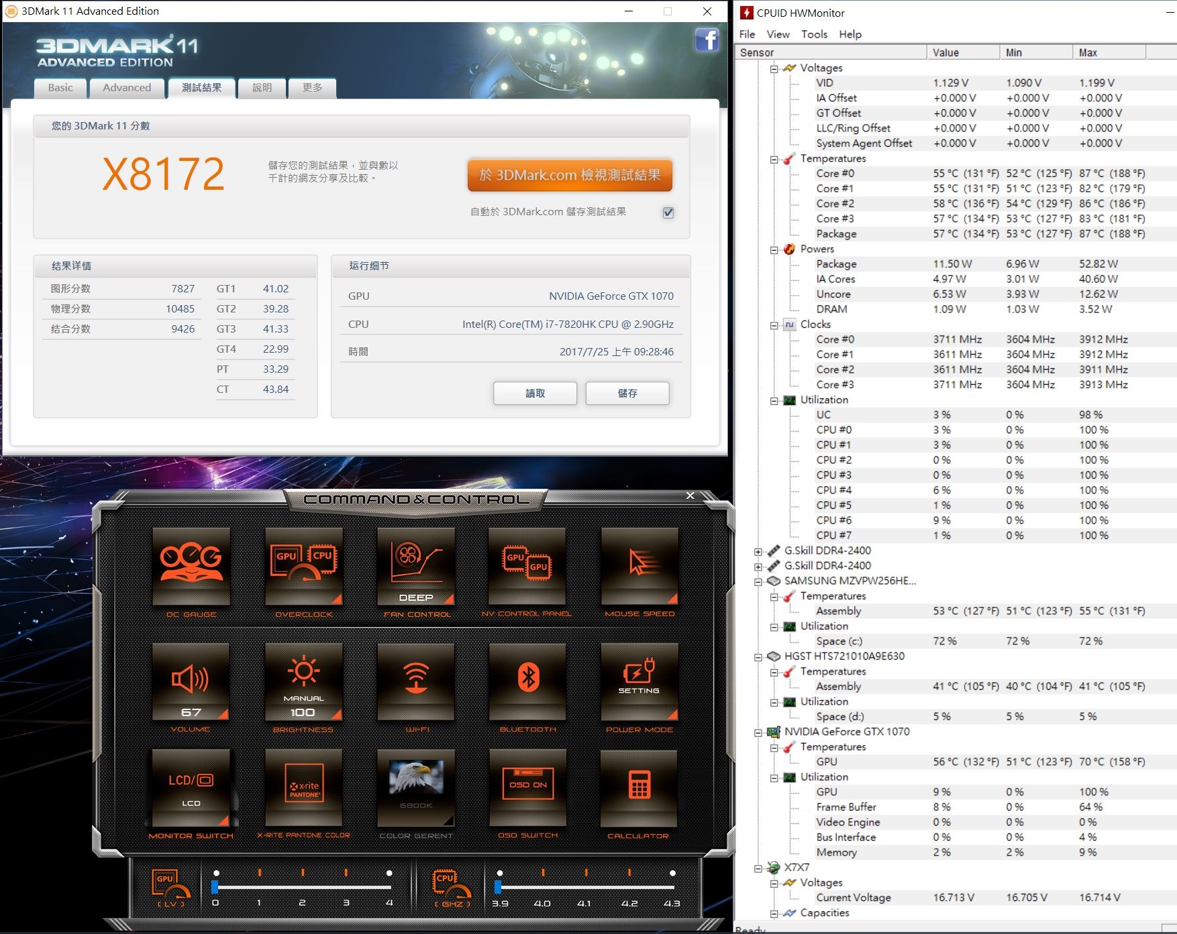Toggle Bluetooth on or off
This screenshot has height=934, width=1177.
pyautogui.click(x=527, y=682)
